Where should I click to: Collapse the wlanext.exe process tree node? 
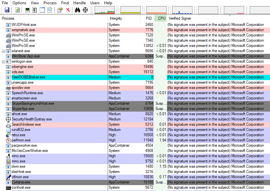(x=3, y=51)
